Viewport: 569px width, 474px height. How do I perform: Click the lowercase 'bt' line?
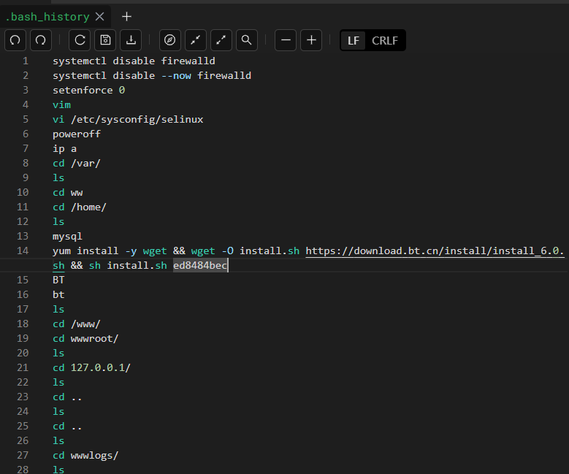58,295
